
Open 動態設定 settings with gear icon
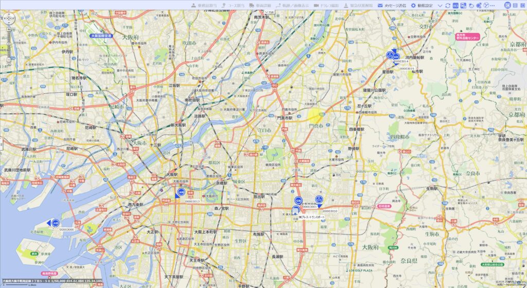coord(422,5)
